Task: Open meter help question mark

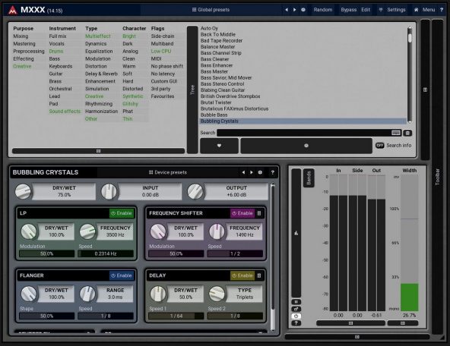Action: [296, 323]
